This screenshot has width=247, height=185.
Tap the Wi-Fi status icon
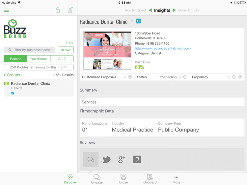(19, 3)
